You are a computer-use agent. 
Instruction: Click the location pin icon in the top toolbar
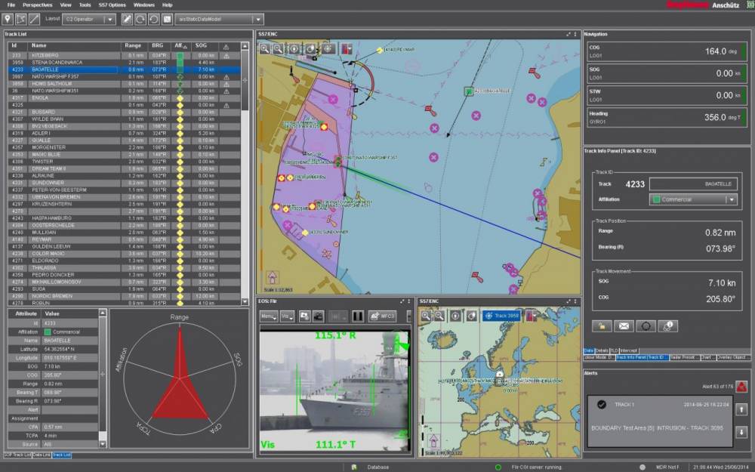(x=8, y=18)
